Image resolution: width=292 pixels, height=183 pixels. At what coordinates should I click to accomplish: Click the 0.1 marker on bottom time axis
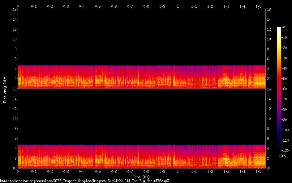(34, 171)
